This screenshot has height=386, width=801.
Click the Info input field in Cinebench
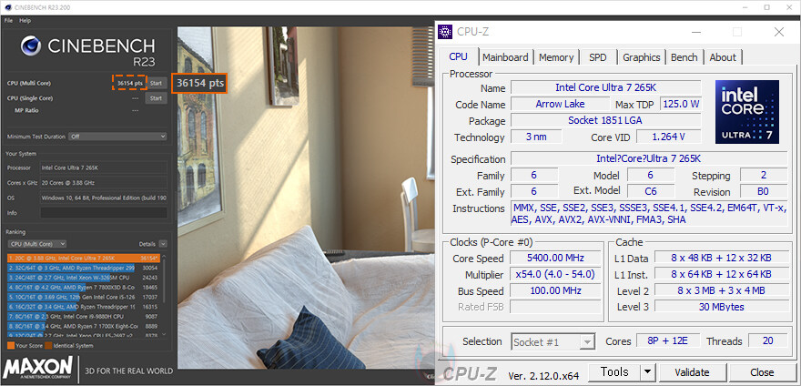click(x=104, y=213)
